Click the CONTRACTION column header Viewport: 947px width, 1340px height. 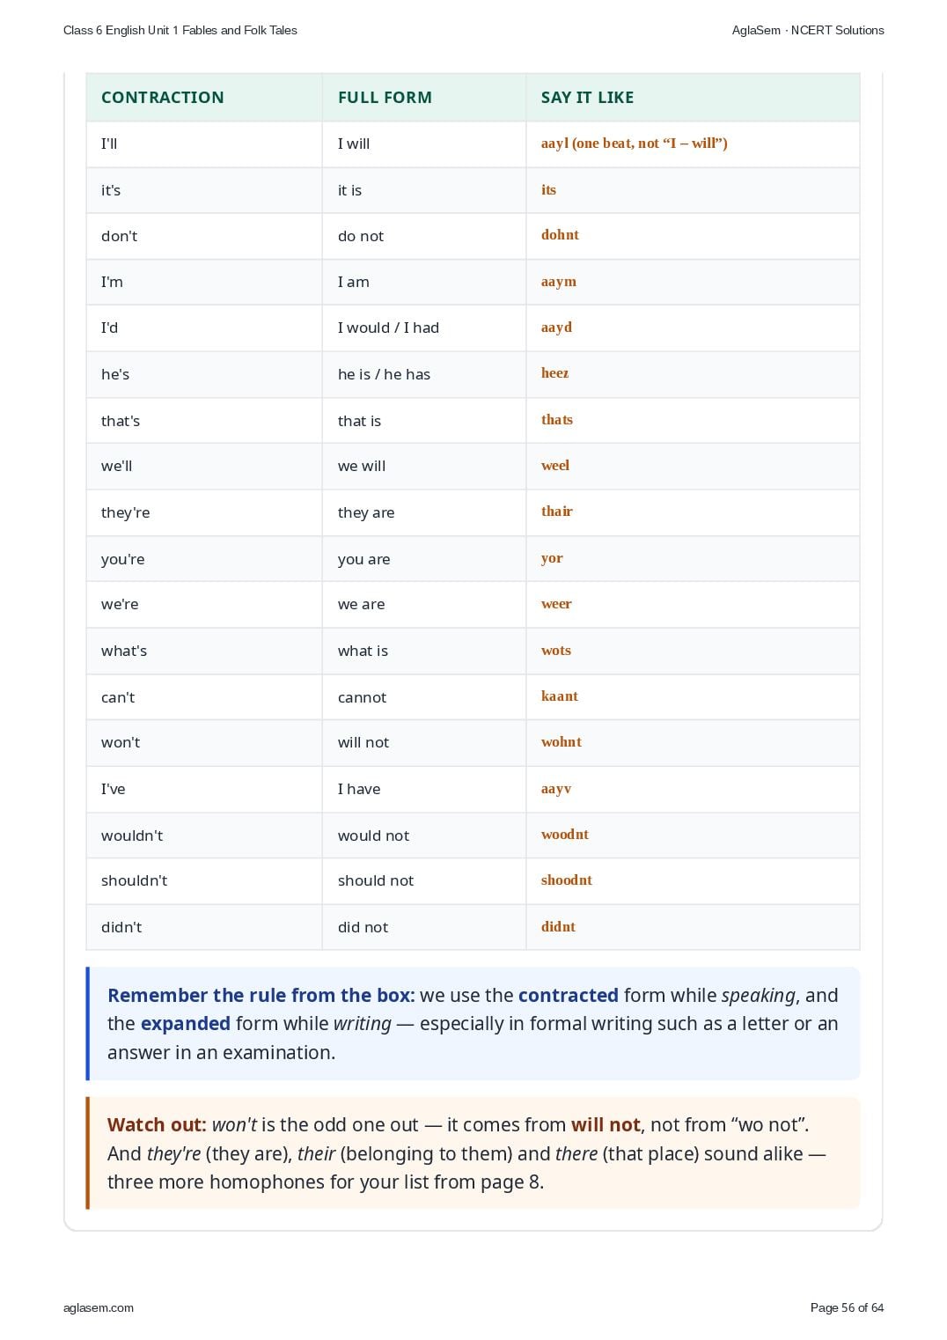(x=162, y=98)
